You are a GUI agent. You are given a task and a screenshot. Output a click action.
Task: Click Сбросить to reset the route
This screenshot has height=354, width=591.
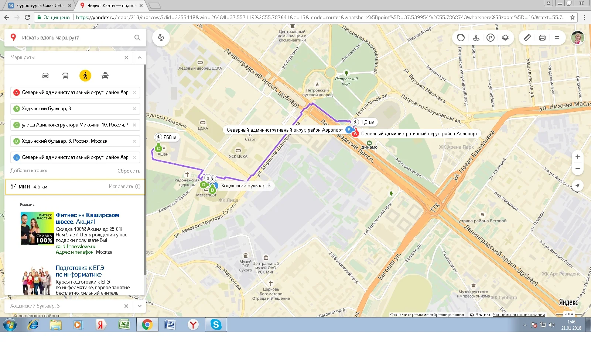point(129,171)
